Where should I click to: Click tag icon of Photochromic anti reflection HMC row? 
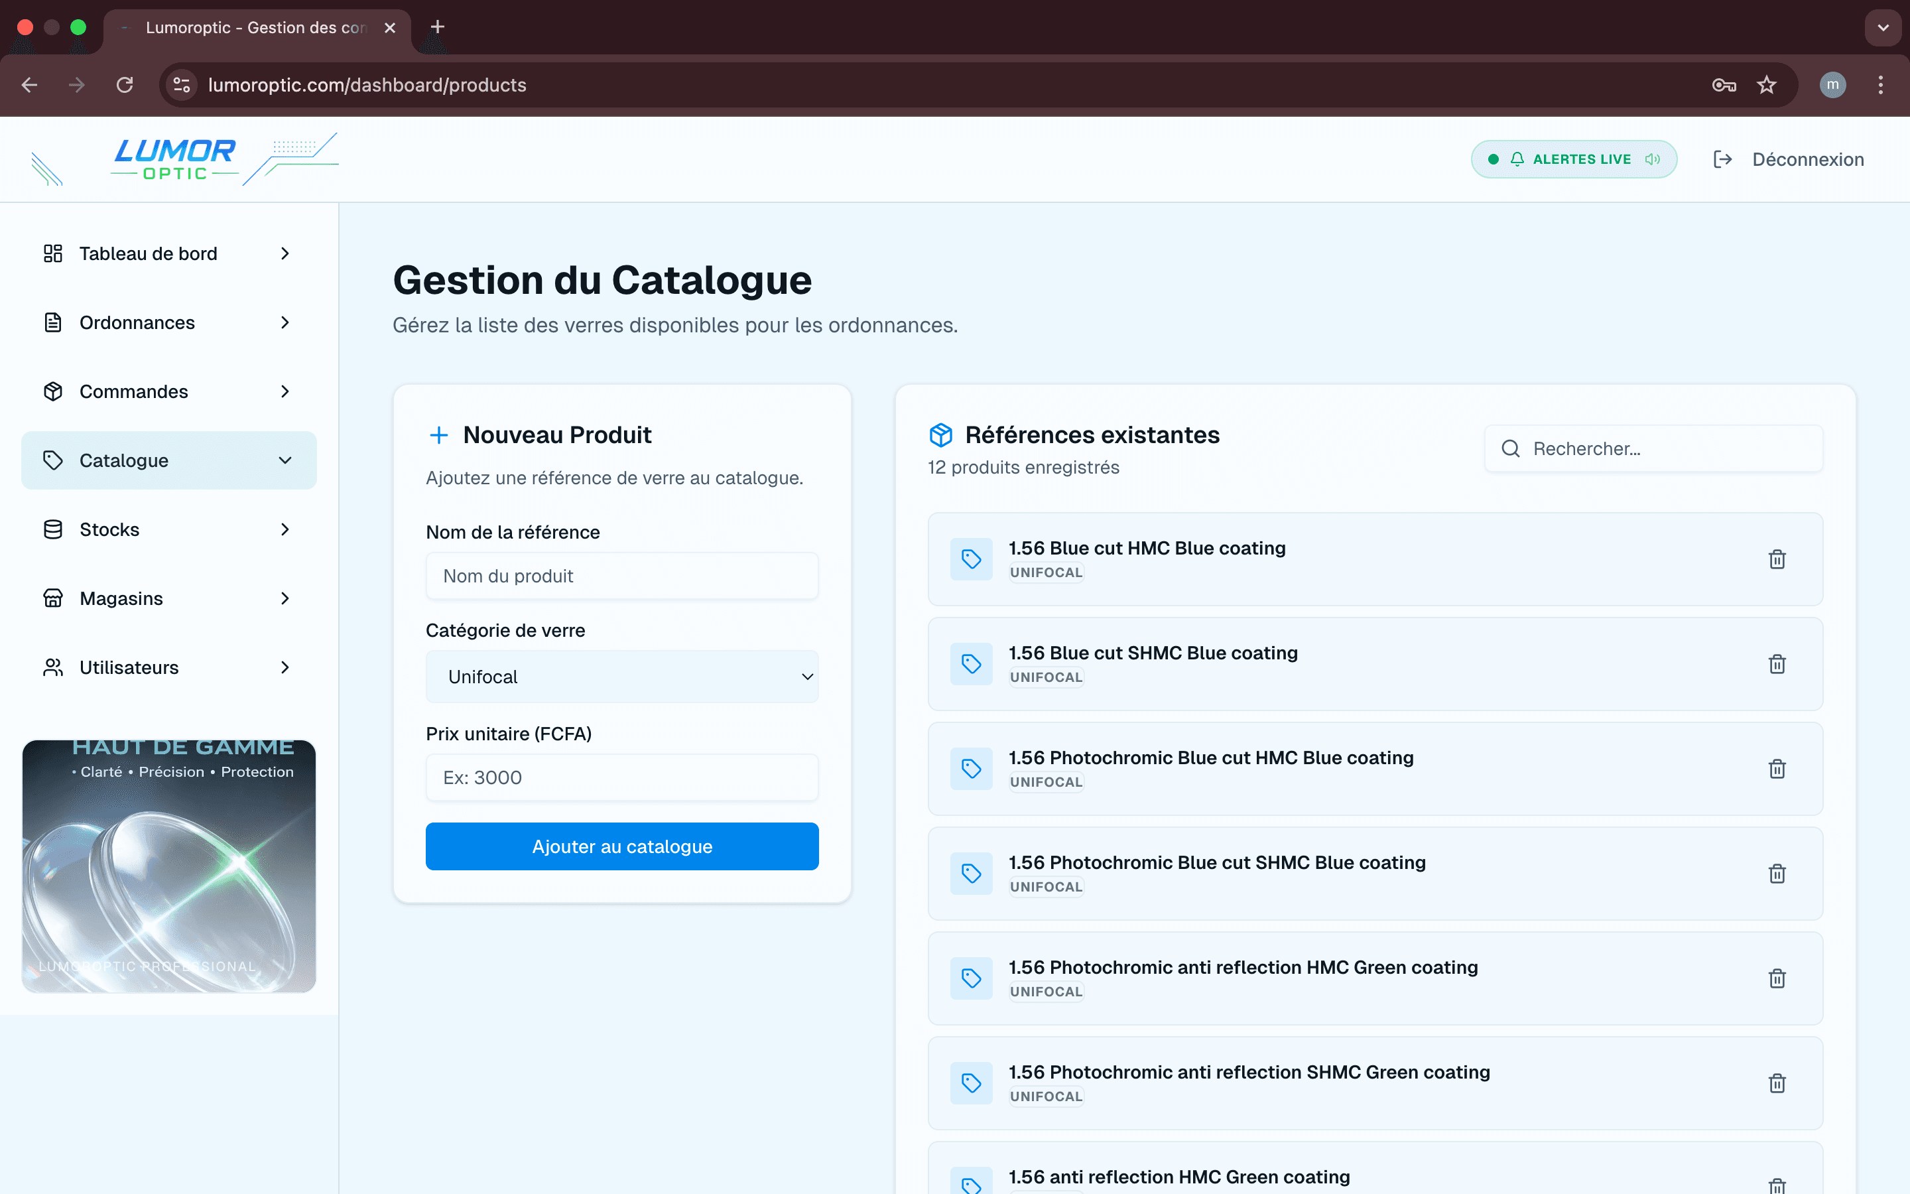tap(972, 978)
